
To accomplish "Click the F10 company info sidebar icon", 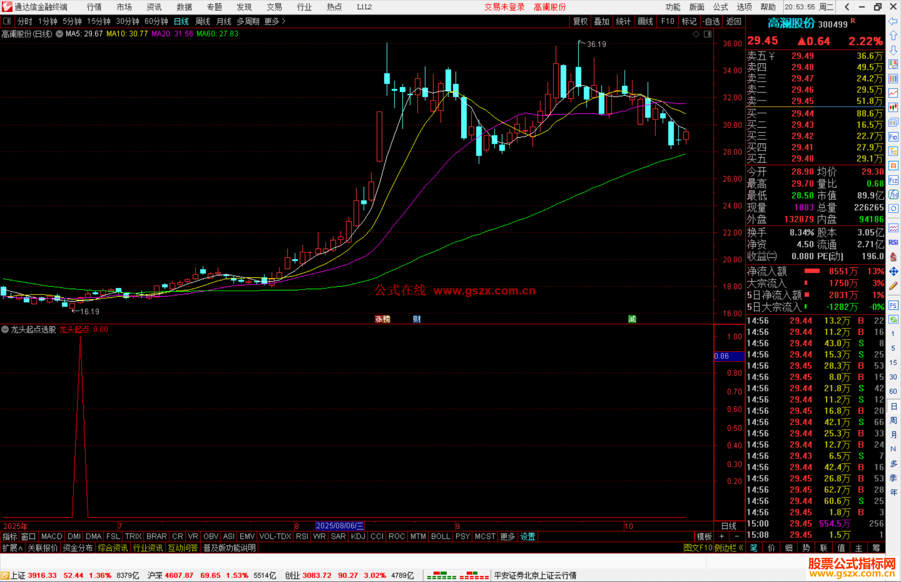I will [x=893, y=137].
